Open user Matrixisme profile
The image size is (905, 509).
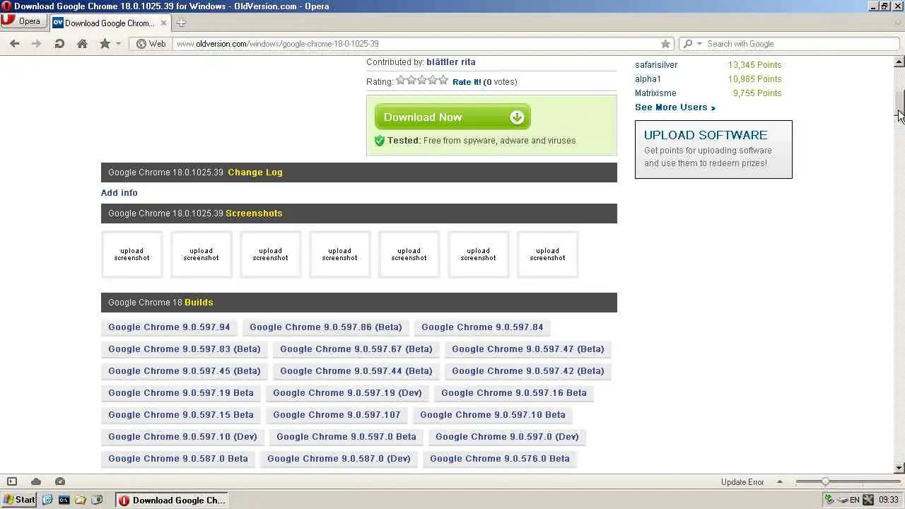(x=655, y=93)
